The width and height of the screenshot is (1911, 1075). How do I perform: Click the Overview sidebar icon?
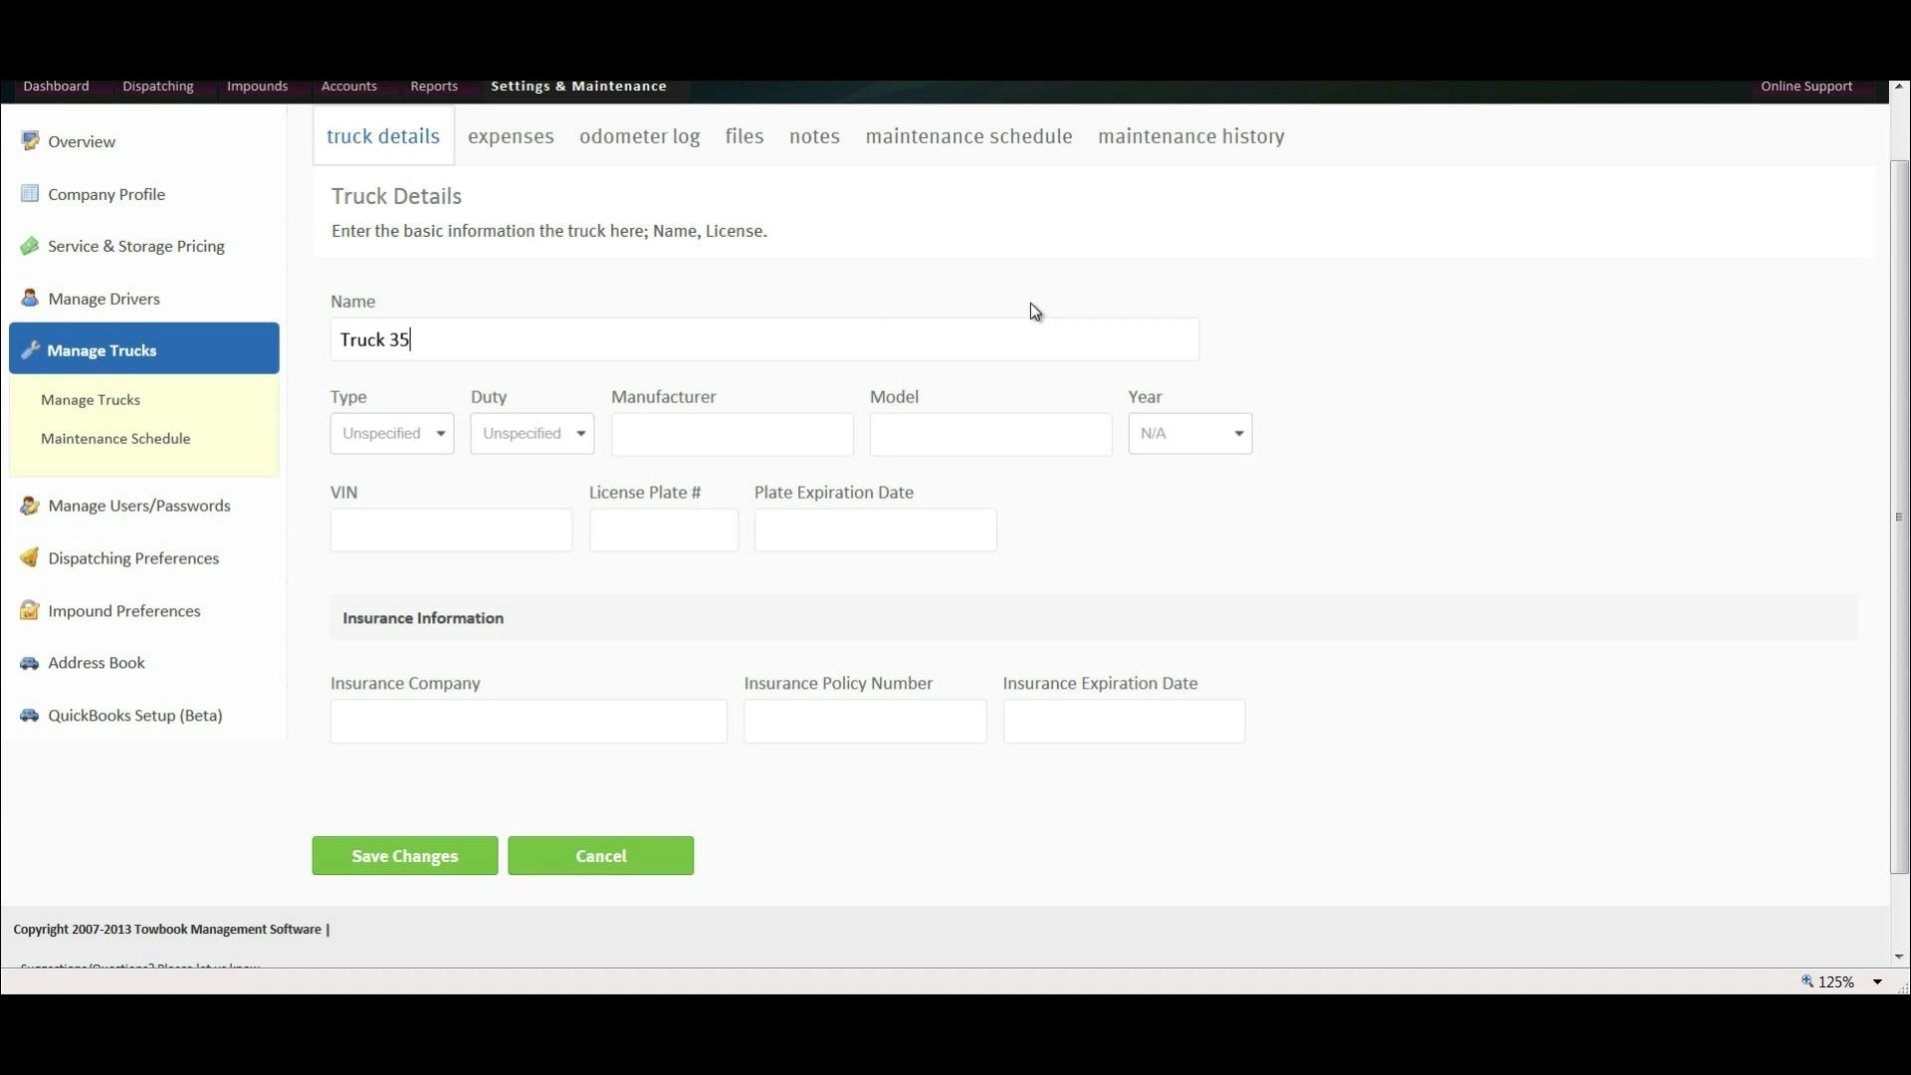click(x=30, y=141)
